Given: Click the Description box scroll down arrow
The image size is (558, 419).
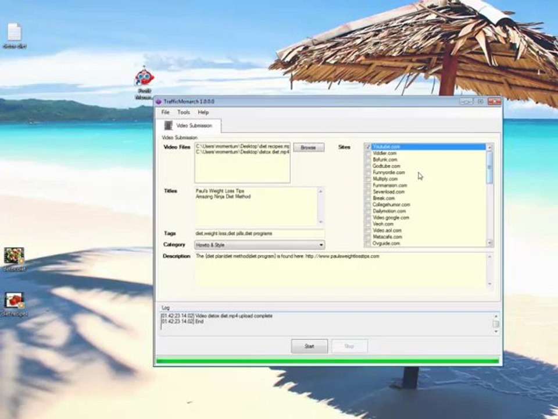Looking at the screenshot, I should pos(489,283).
